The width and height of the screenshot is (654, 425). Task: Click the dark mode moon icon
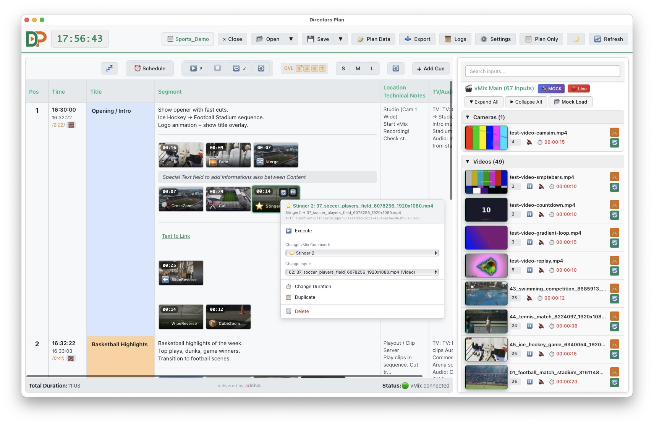576,39
